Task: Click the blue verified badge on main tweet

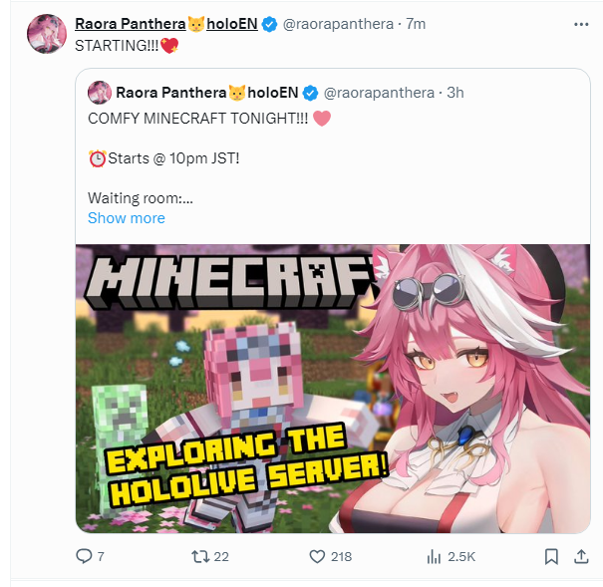Action: click(x=269, y=23)
